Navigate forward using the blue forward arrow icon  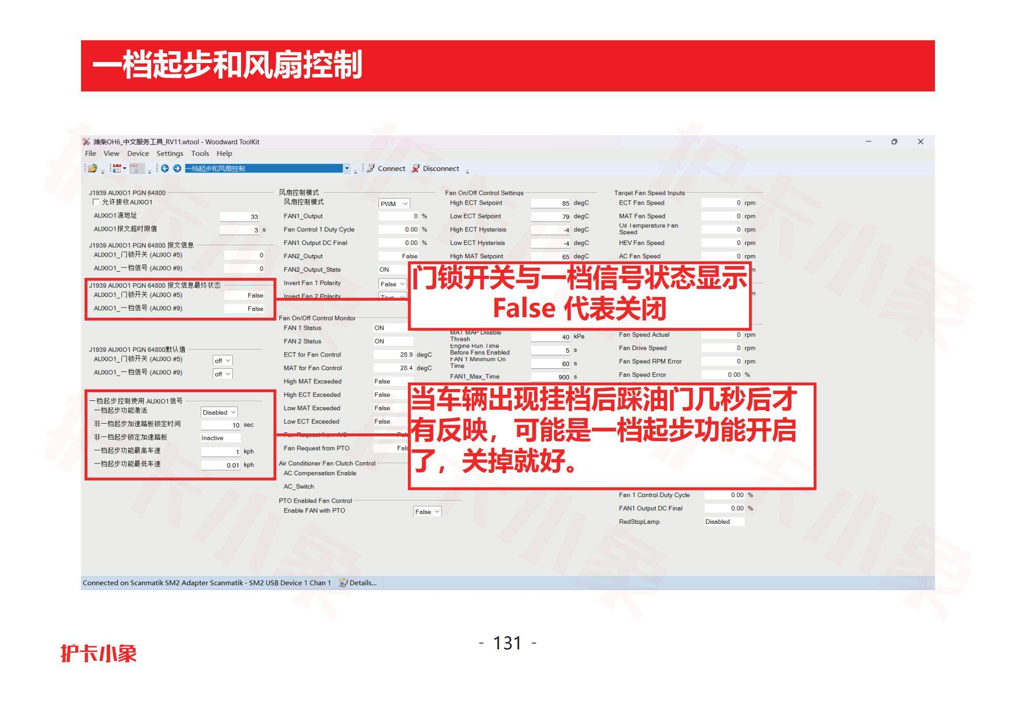click(x=177, y=168)
